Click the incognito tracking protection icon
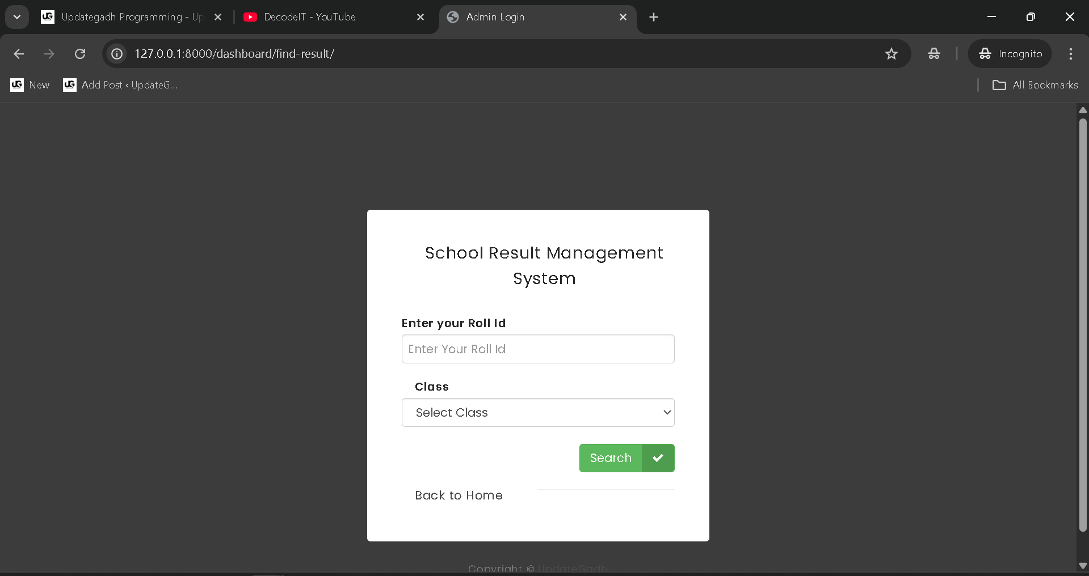 click(934, 54)
